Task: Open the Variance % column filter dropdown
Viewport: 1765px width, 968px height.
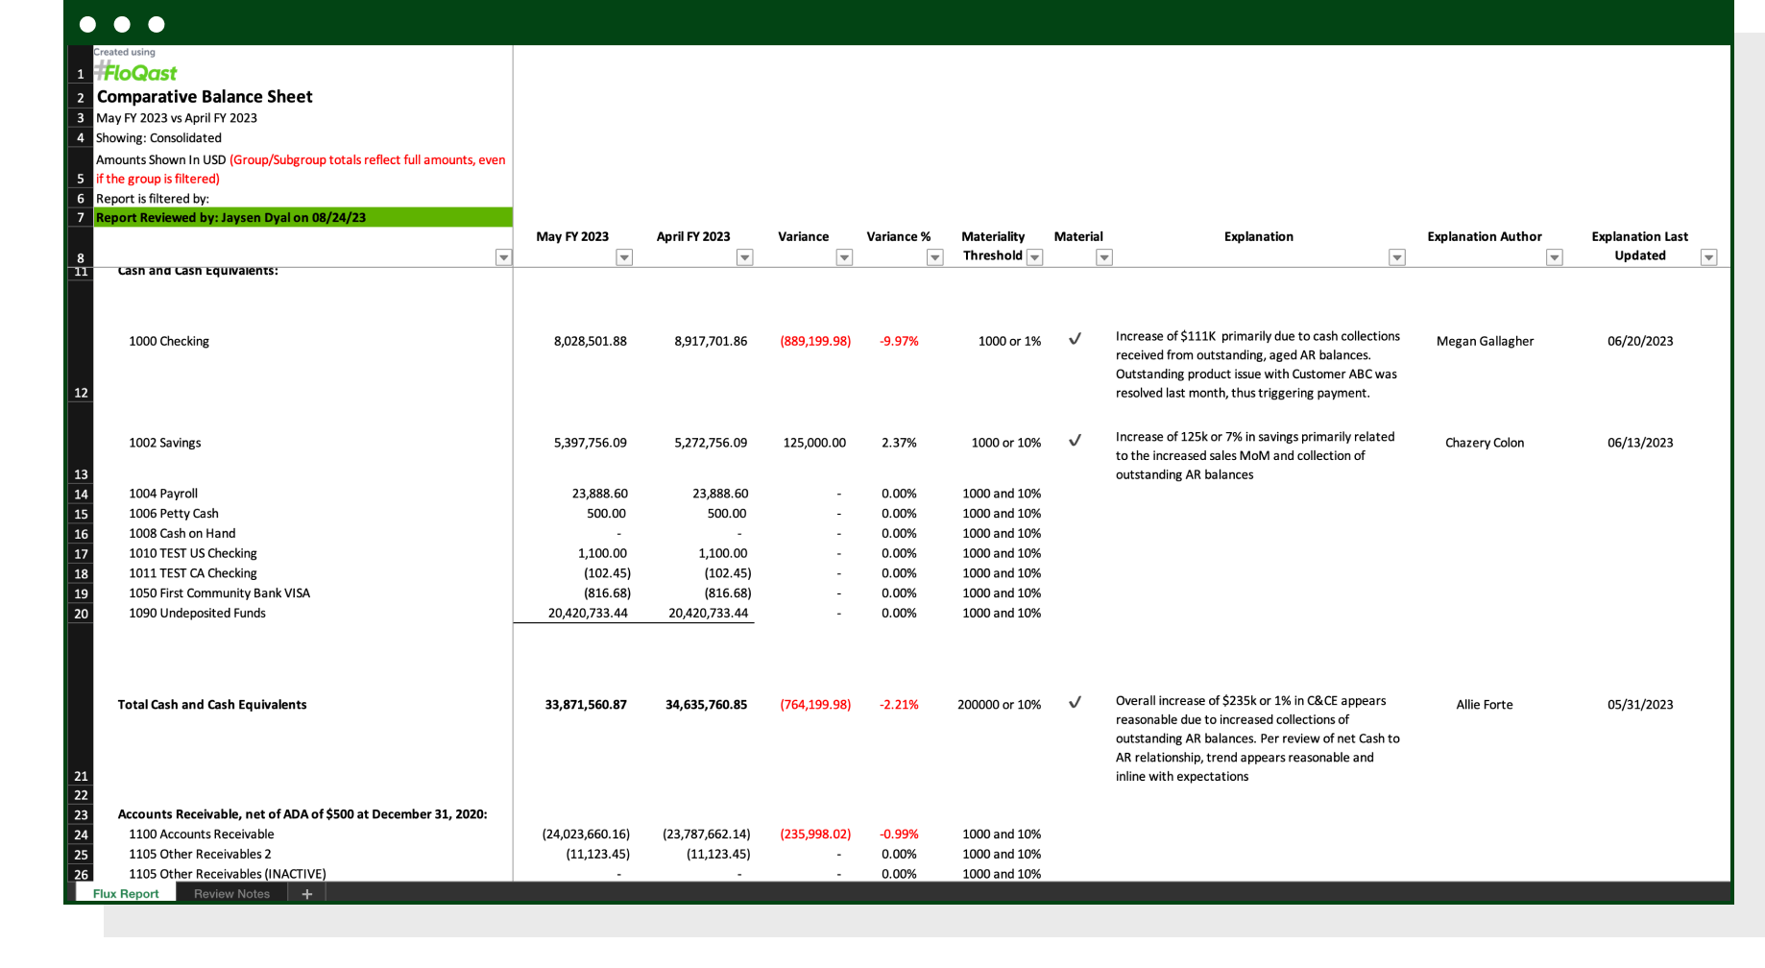Action: tap(934, 257)
